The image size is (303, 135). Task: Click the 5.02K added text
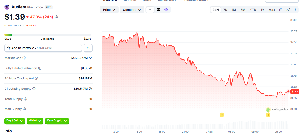(45, 48)
